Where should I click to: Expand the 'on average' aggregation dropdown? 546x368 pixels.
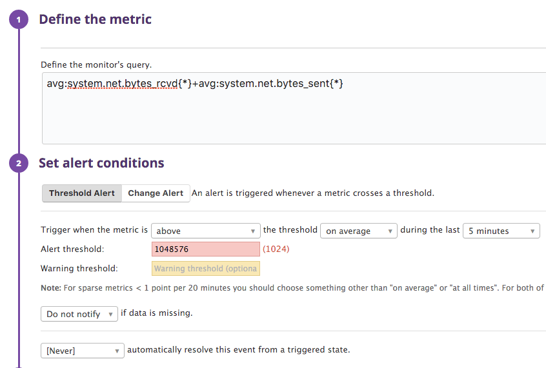coord(358,231)
